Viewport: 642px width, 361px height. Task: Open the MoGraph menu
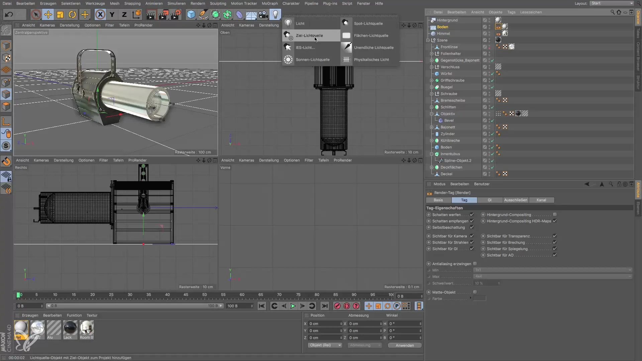click(x=270, y=3)
